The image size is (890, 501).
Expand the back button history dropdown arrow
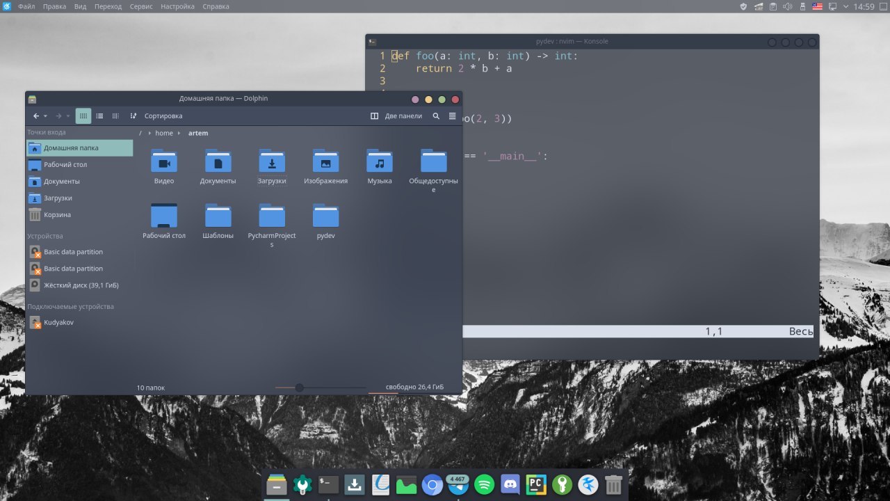click(x=46, y=116)
